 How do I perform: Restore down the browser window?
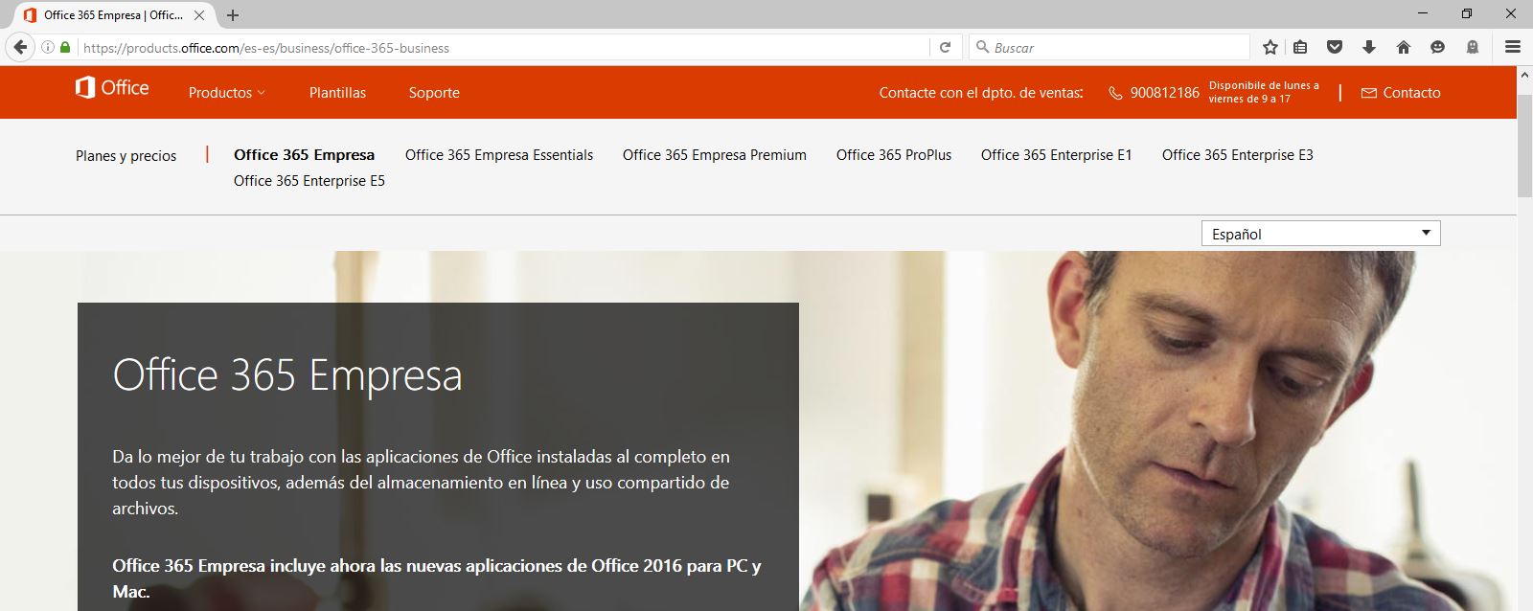(x=1467, y=13)
